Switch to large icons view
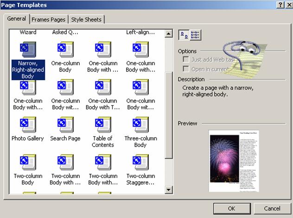293x218 pixels. [x=184, y=35]
